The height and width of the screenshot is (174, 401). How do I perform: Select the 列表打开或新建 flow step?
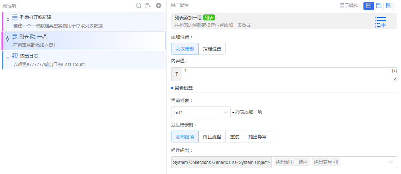pos(84,21)
